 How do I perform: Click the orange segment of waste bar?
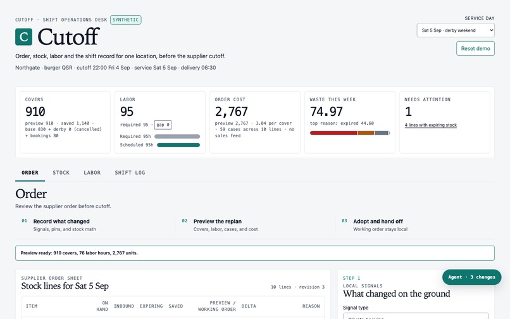click(x=366, y=133)
